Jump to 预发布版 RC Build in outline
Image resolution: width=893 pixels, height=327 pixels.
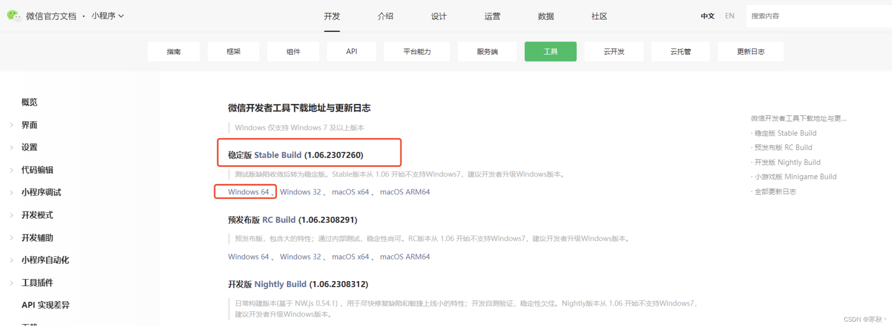pos(783,148)
